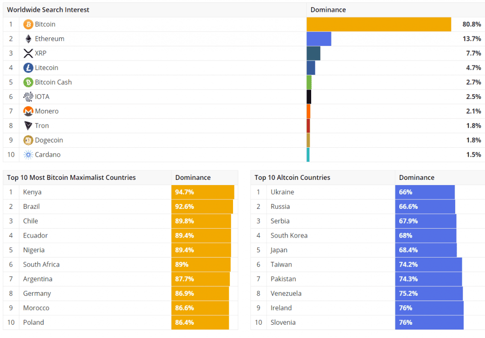Select the Dogecoin coin icon
This screenshot has height=338, width=485.
[x=28, y=140]
